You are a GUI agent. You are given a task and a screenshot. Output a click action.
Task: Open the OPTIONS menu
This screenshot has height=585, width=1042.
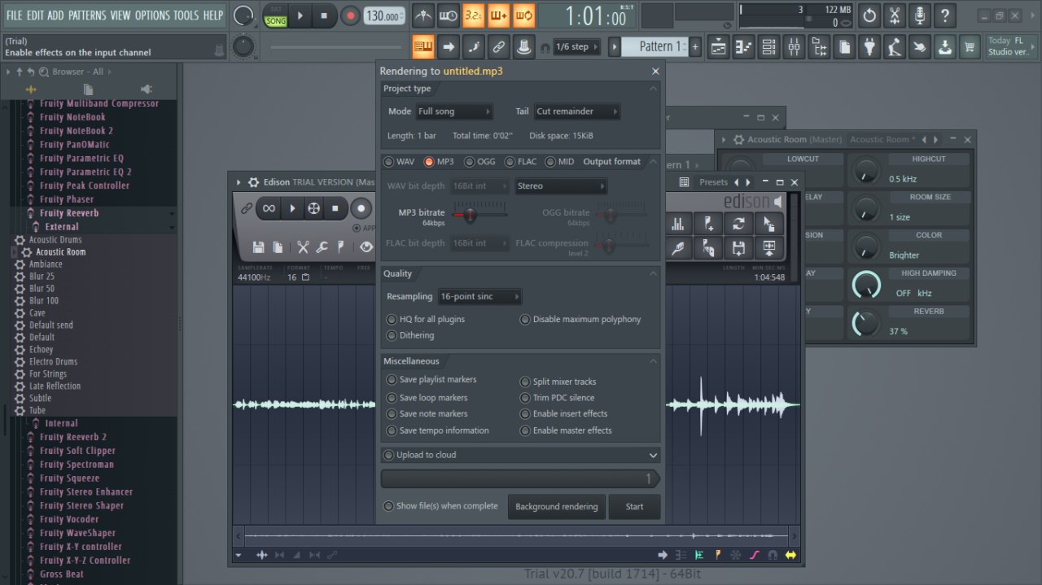tap(152, 15)
